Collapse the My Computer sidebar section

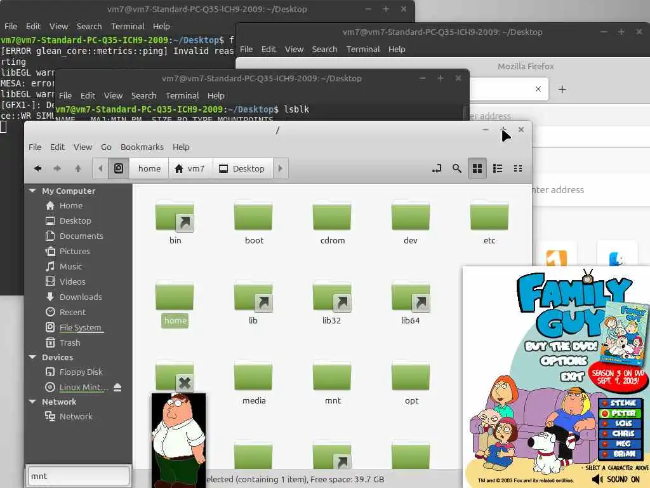click(32, 191)
